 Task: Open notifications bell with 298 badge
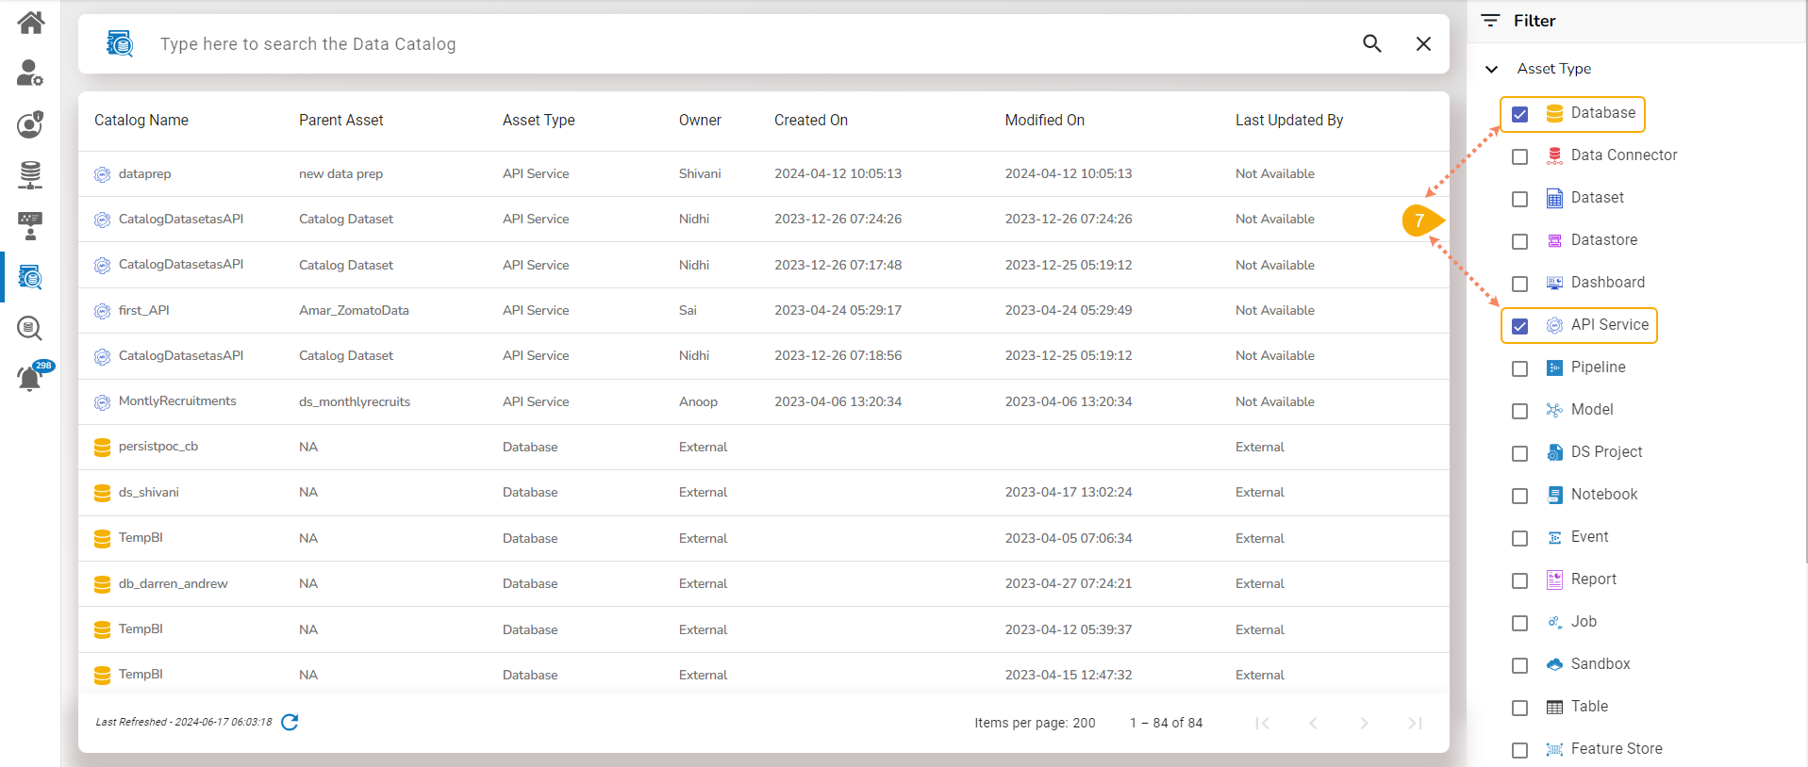coord(30,378)
